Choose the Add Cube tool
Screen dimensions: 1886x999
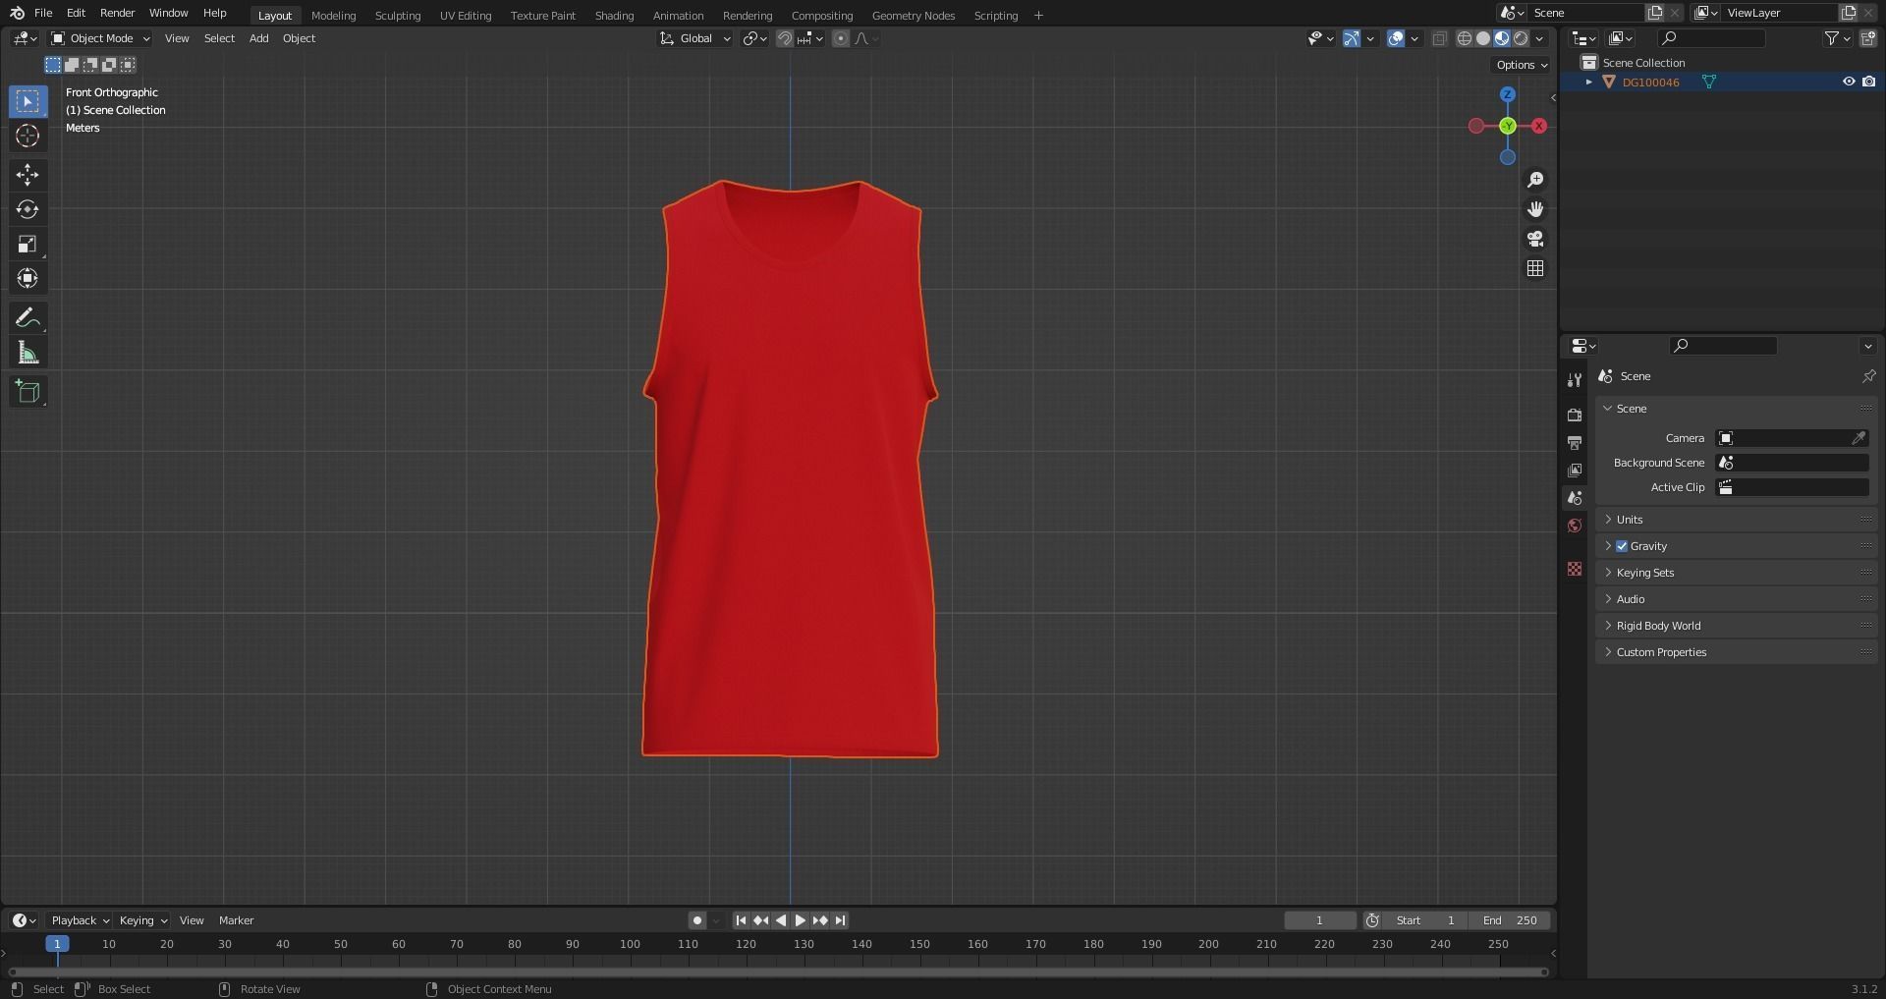(28, 392)
